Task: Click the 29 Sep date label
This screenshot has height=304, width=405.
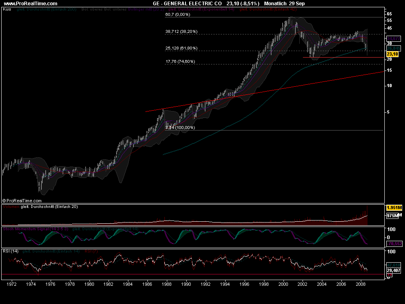Action: (297, 3)
